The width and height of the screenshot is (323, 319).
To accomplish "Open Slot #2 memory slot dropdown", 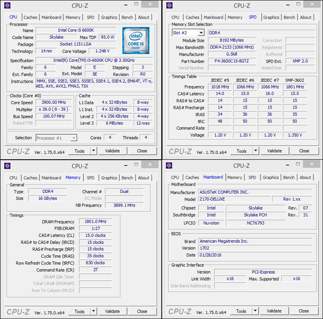I will click(x=201, y=33).
